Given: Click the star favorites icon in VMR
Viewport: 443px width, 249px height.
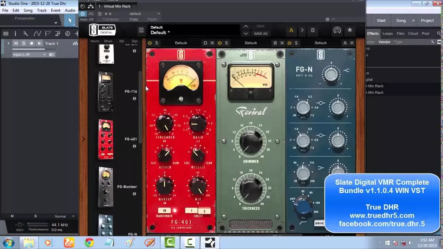Looking at the screenshot, I should point(350,30).
